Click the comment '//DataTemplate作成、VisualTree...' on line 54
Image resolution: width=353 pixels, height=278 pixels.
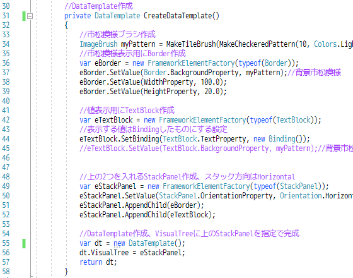click(189, 234)
